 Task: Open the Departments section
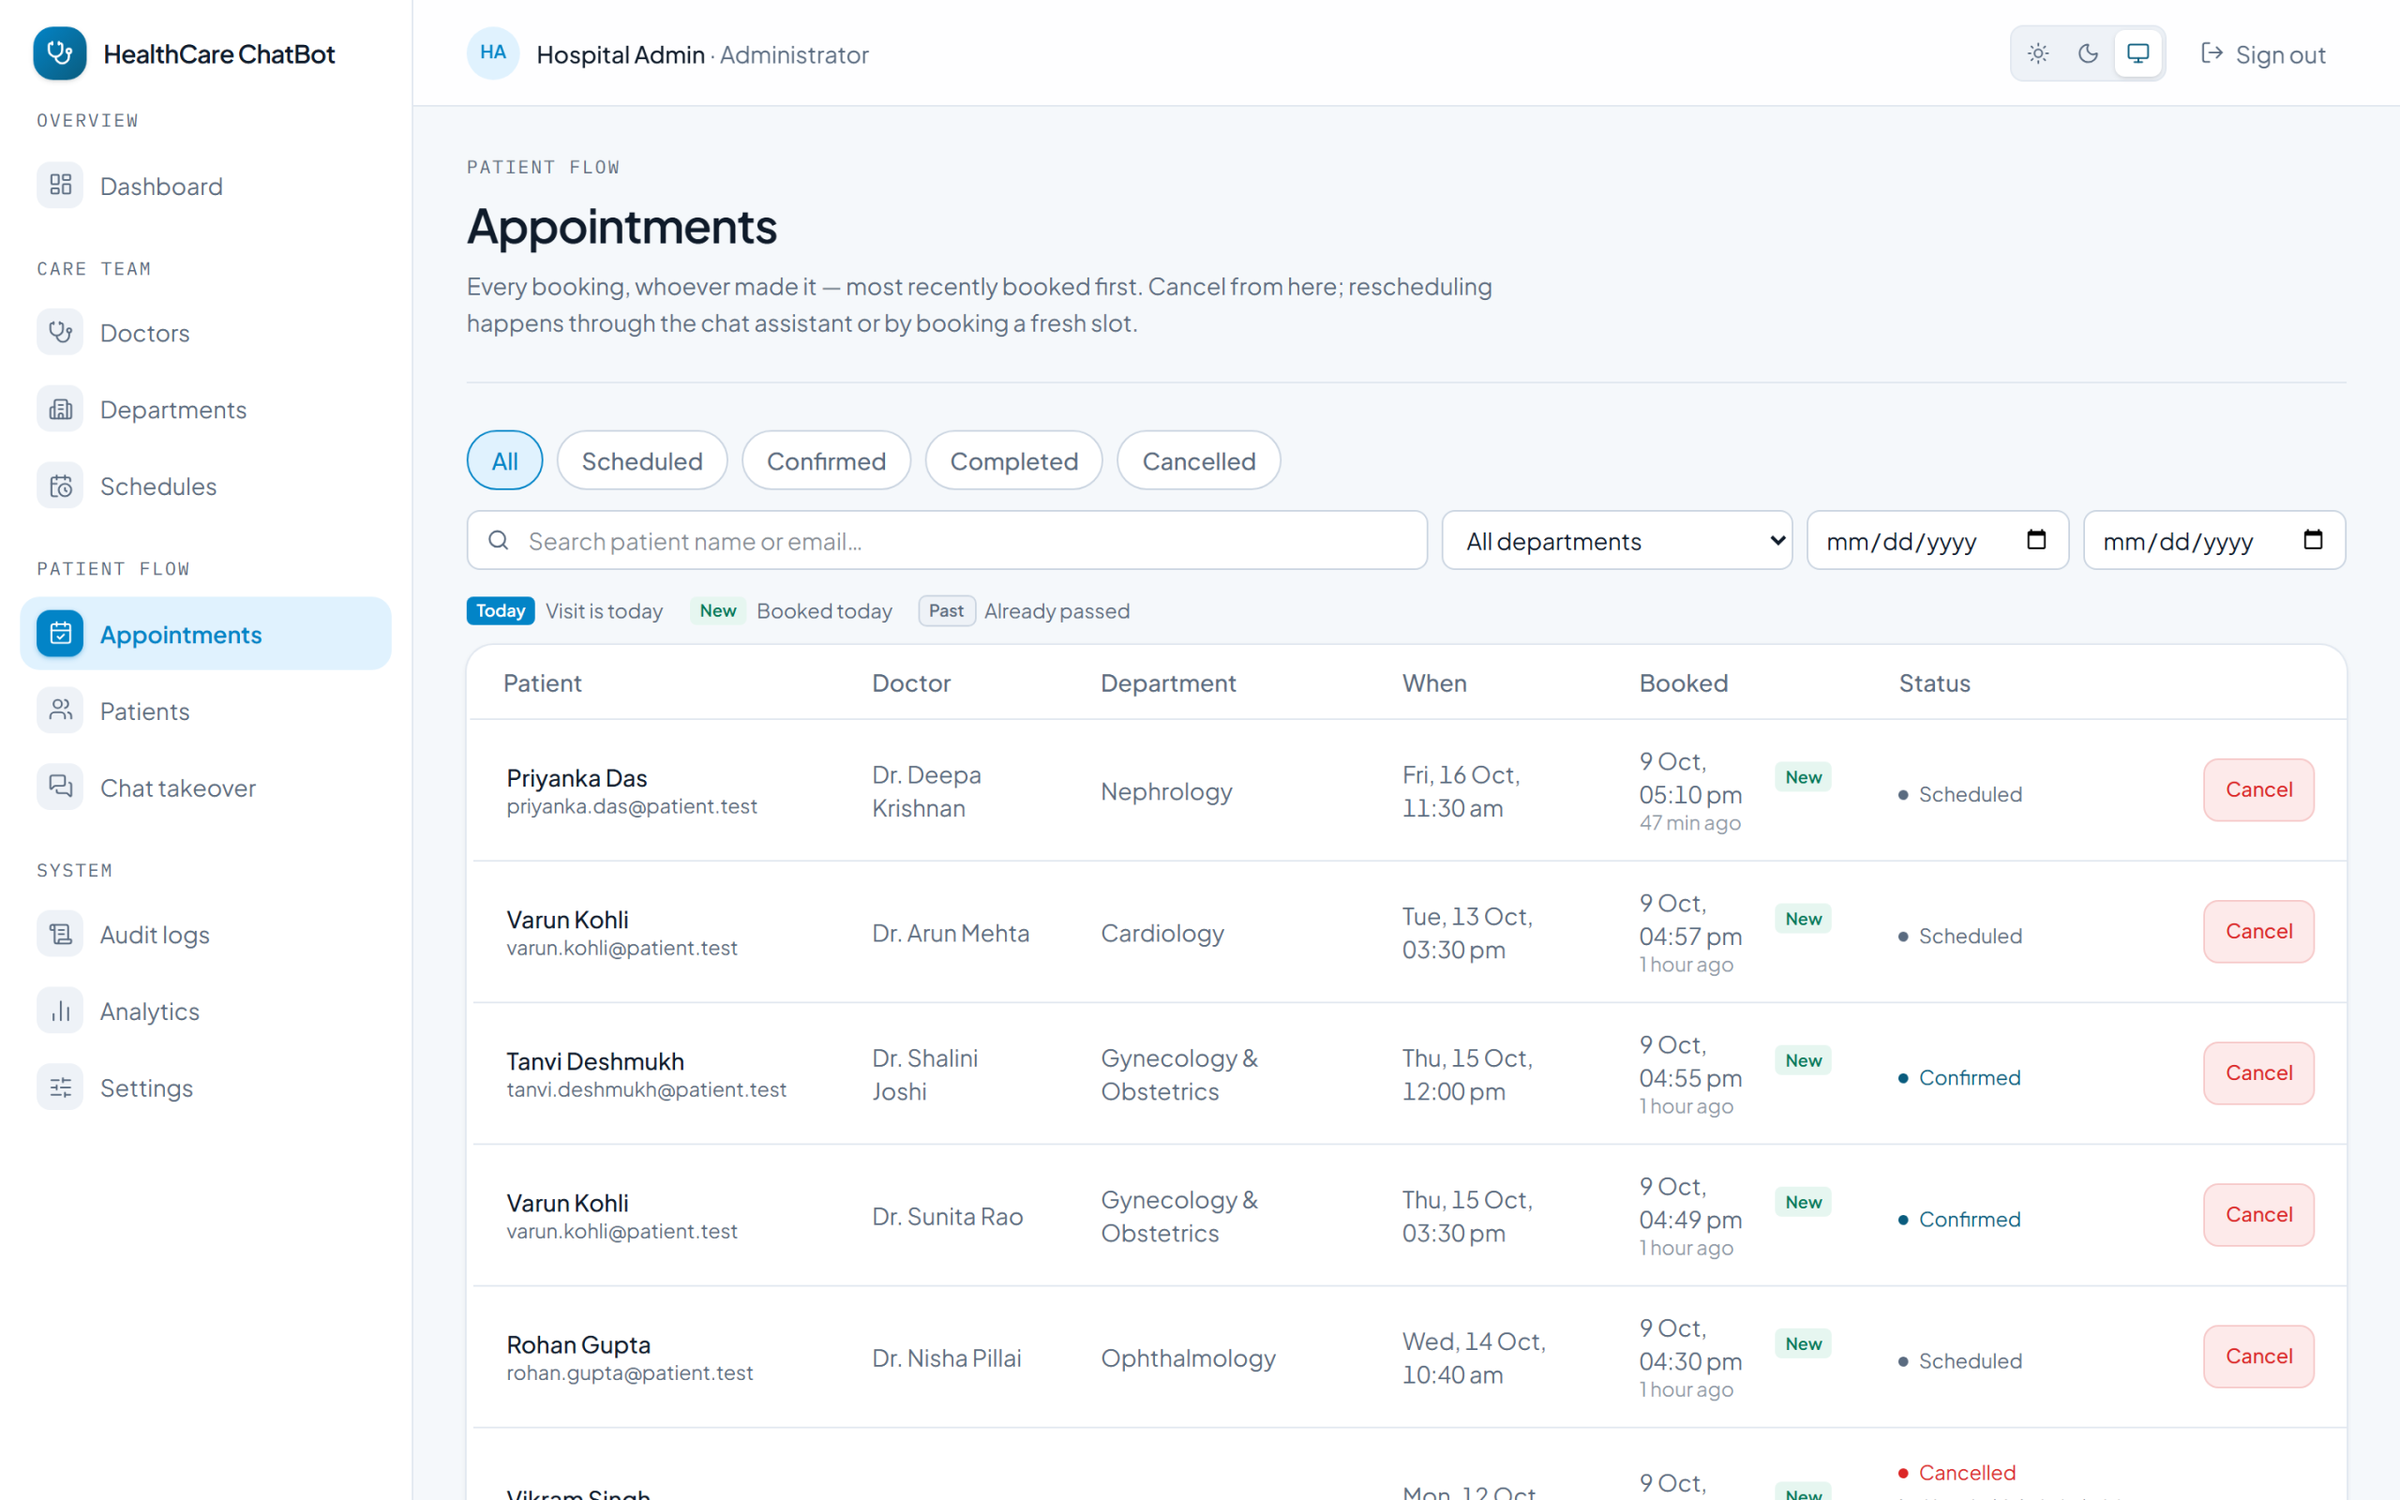click(205, 409)
